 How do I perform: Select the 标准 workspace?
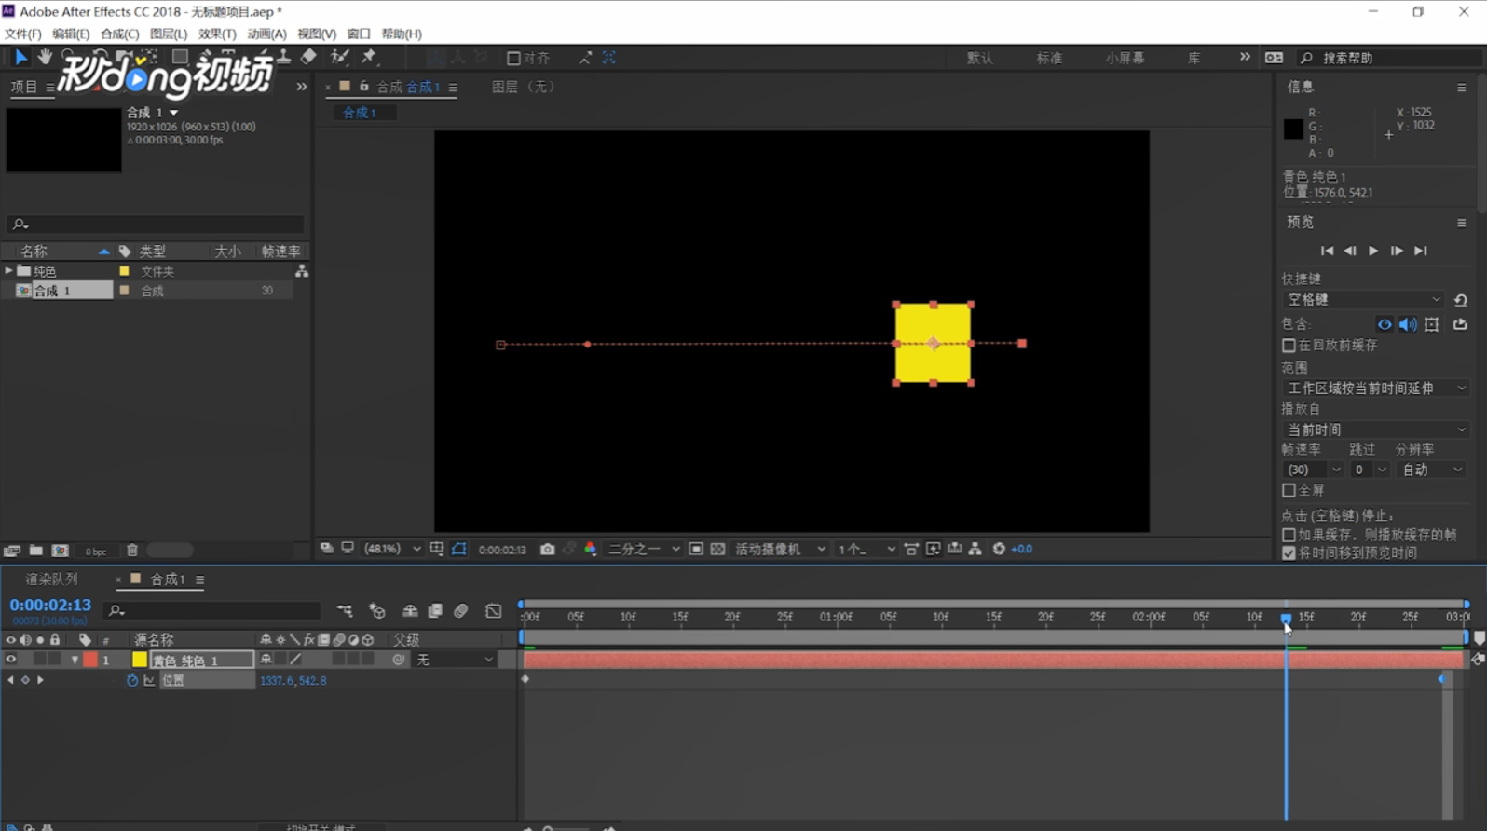tap(1049, 58)
